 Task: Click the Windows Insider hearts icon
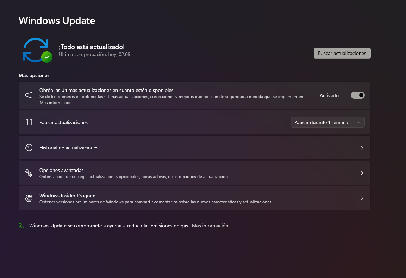29,198
